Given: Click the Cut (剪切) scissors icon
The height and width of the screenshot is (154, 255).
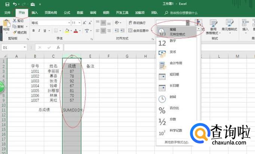Looking at the screenshot, I should (x=15, y=21).
